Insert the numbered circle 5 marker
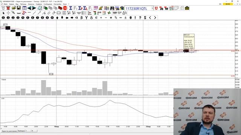 pos(27,18)
